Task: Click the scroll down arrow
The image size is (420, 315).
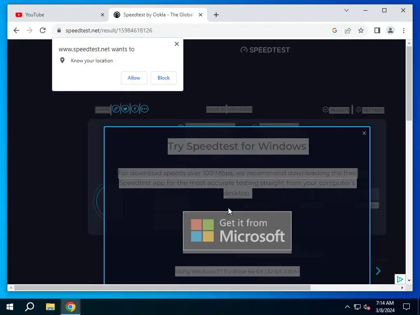Action: tap(409, 281)
